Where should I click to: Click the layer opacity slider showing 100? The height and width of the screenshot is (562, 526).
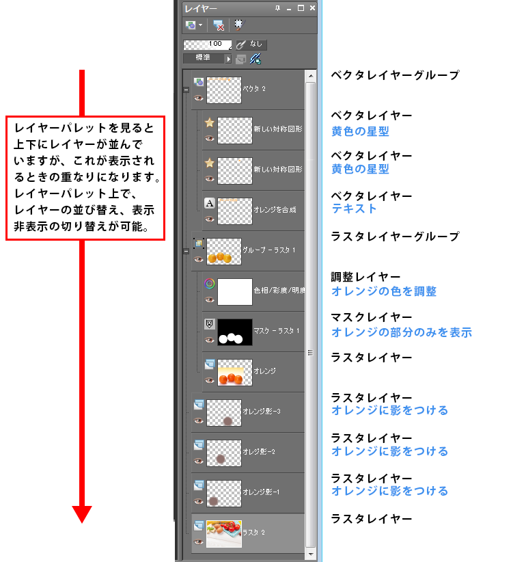click(x=207, y=44)
